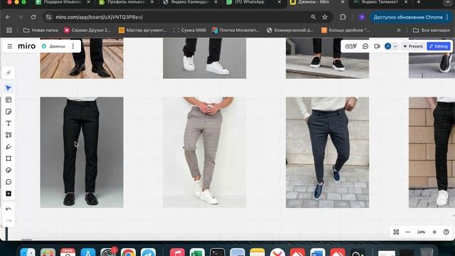Go back in browser history

8,17
